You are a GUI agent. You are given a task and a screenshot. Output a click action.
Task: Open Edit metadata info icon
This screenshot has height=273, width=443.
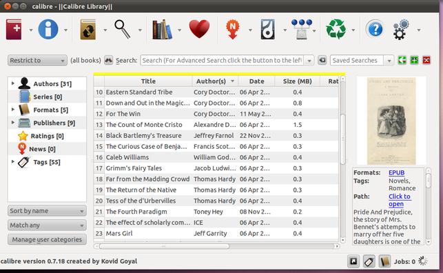(x=48, y=30)
